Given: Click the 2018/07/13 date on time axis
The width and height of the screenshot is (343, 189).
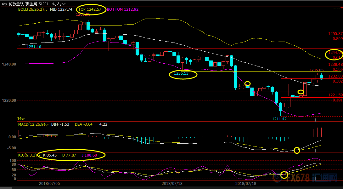Looking at the screenshot, I should pyautogui.click(x=172, y=183).
